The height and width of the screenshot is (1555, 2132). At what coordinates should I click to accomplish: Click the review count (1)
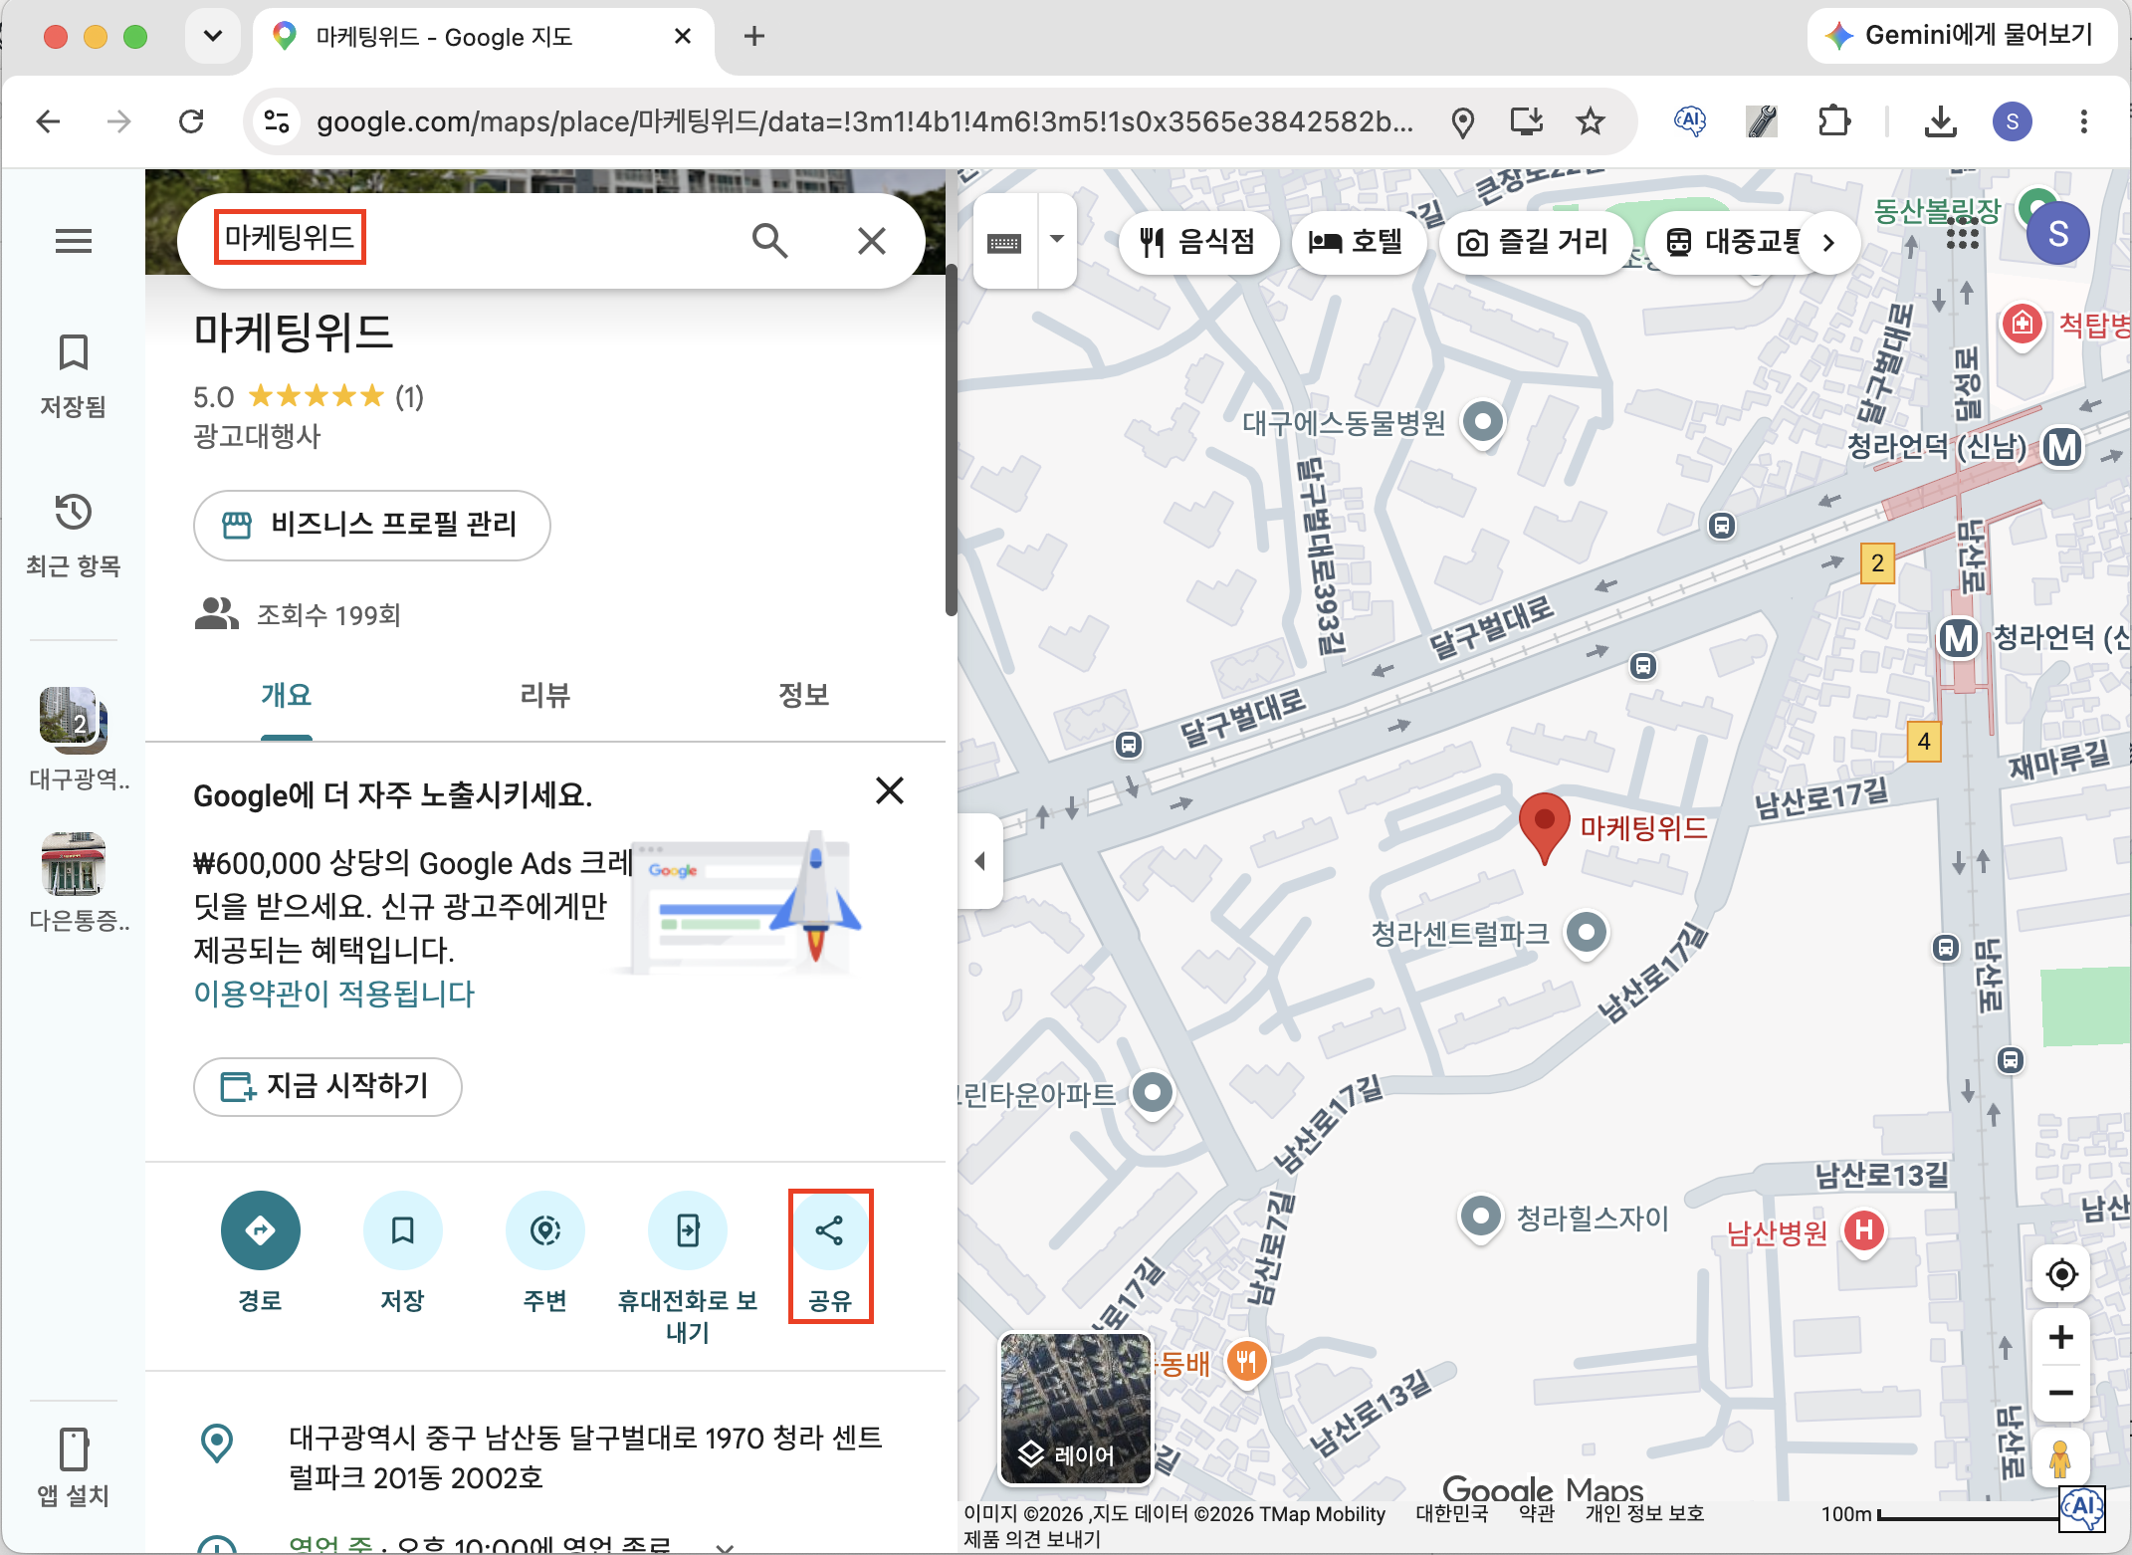pos(409,397)
